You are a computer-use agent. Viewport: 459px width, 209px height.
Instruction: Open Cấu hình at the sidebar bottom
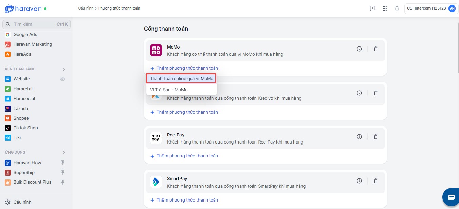(x=22, y=202)
